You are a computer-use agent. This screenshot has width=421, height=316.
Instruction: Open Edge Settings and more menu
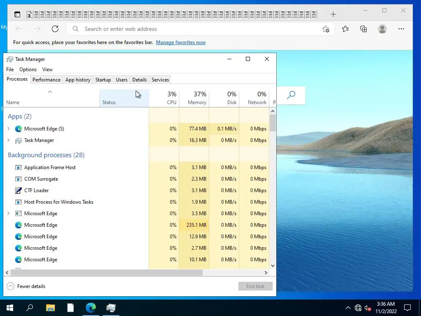[401, 29]
